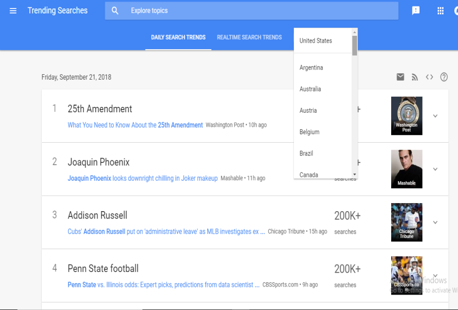Open Joaquin Phoenix Joker makeup article link
The height and width of the screenshot is (310, 458).
pyautogui.click(x=143, y=178)
